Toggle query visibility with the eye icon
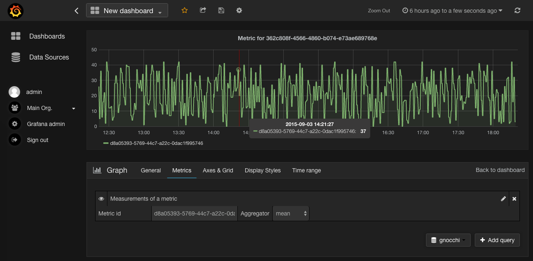 tap(101, 199)
